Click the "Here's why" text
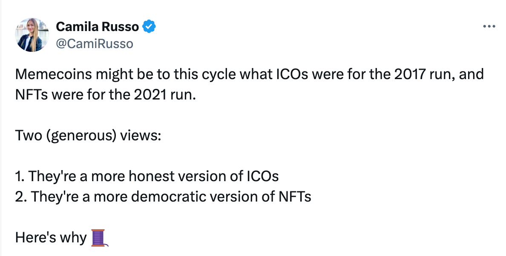 tap(51, 238)
